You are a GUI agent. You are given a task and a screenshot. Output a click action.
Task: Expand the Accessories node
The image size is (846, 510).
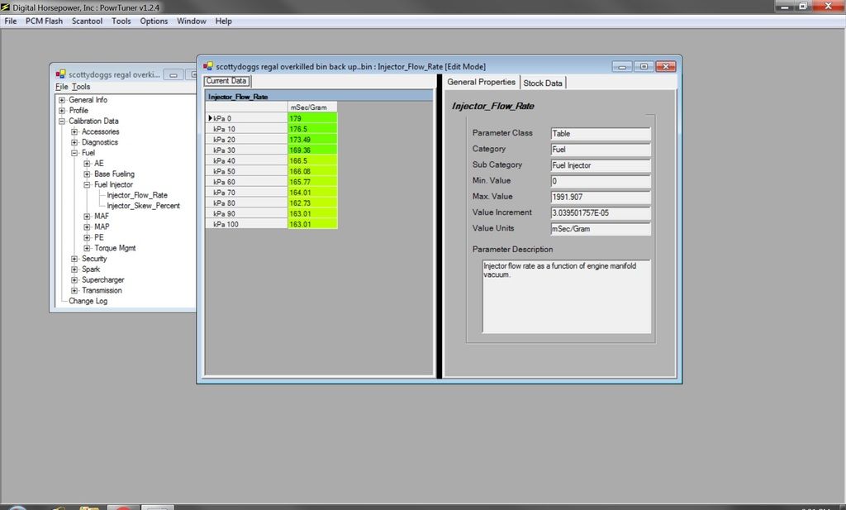(x=74, y=131)
